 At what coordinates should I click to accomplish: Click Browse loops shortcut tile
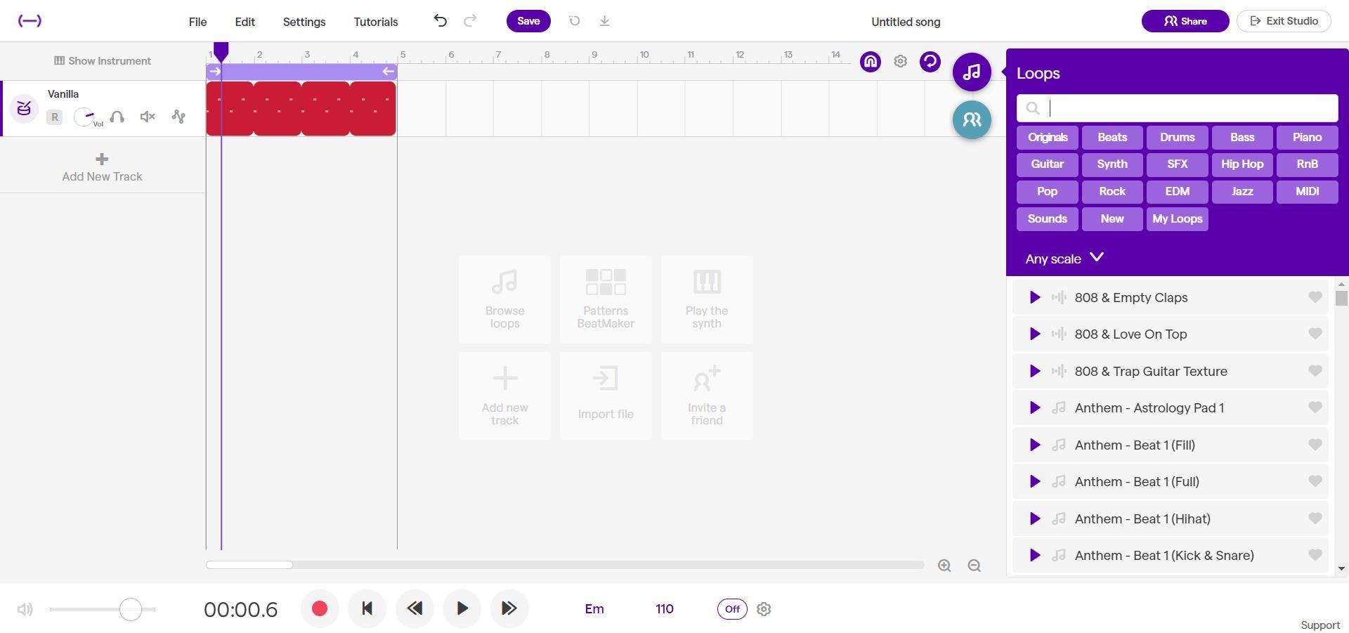tap(504, 300)
